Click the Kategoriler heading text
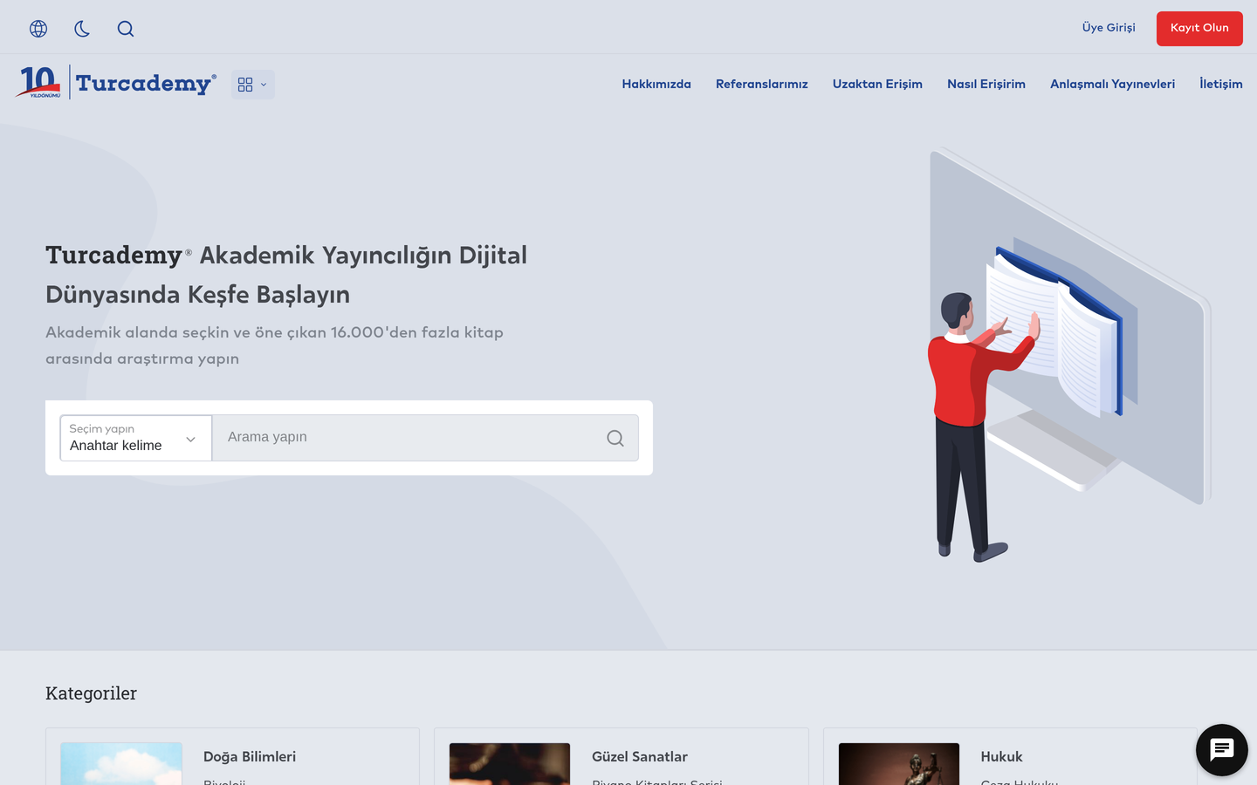 click(x=91, y=693)
